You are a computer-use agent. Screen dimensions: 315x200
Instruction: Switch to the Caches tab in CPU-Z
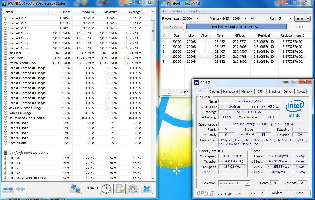[x=214, y=91]
